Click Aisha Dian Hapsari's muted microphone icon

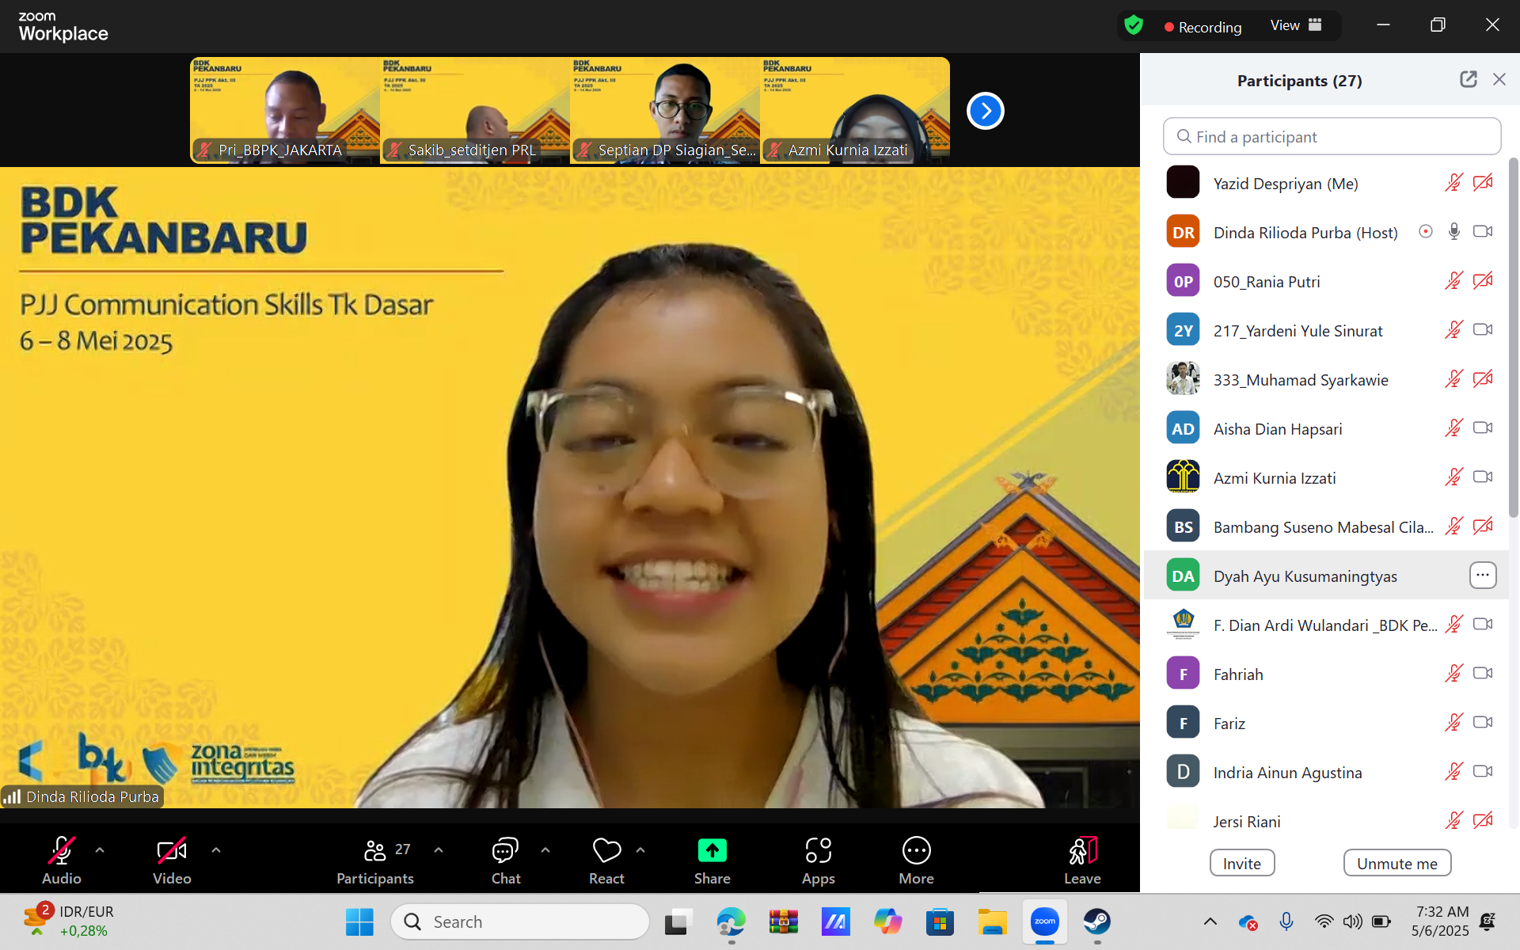click(1453, 428)
